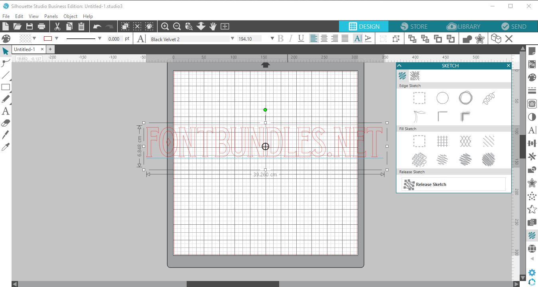Enable left text alignment
Screen dimensions: 538x287
(x=314, y=38)
